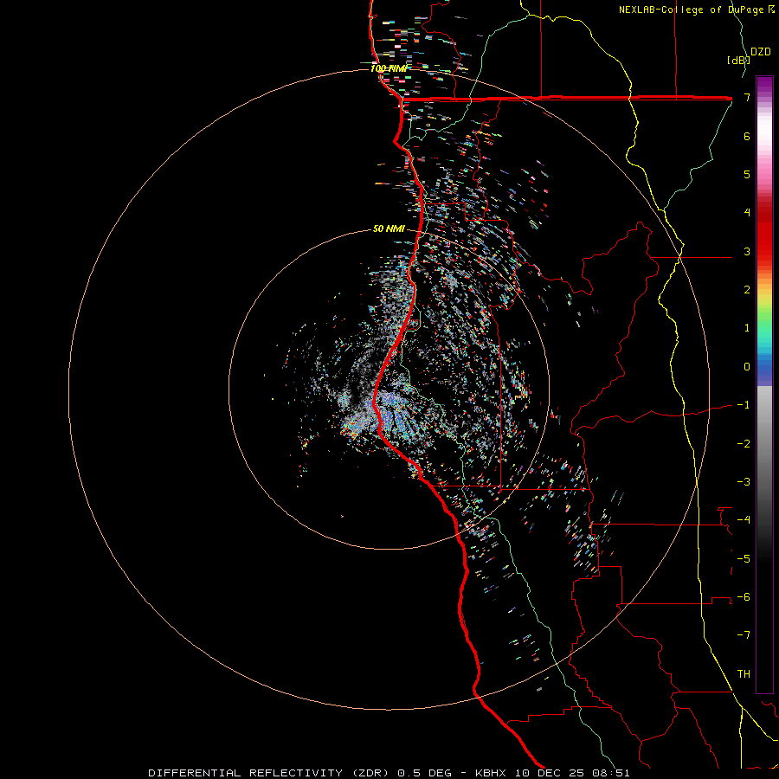Screen dimensions: 779x779
Task: Click the -5 value on color scale
Action: click(x=744, y=558)
